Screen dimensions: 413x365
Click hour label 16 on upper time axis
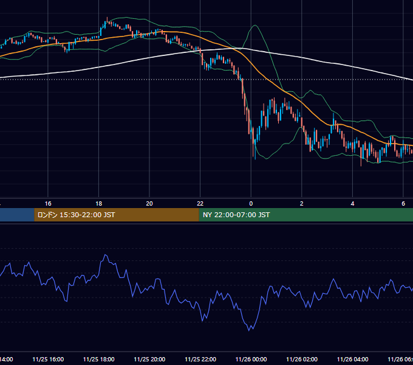tap(48, 204)
